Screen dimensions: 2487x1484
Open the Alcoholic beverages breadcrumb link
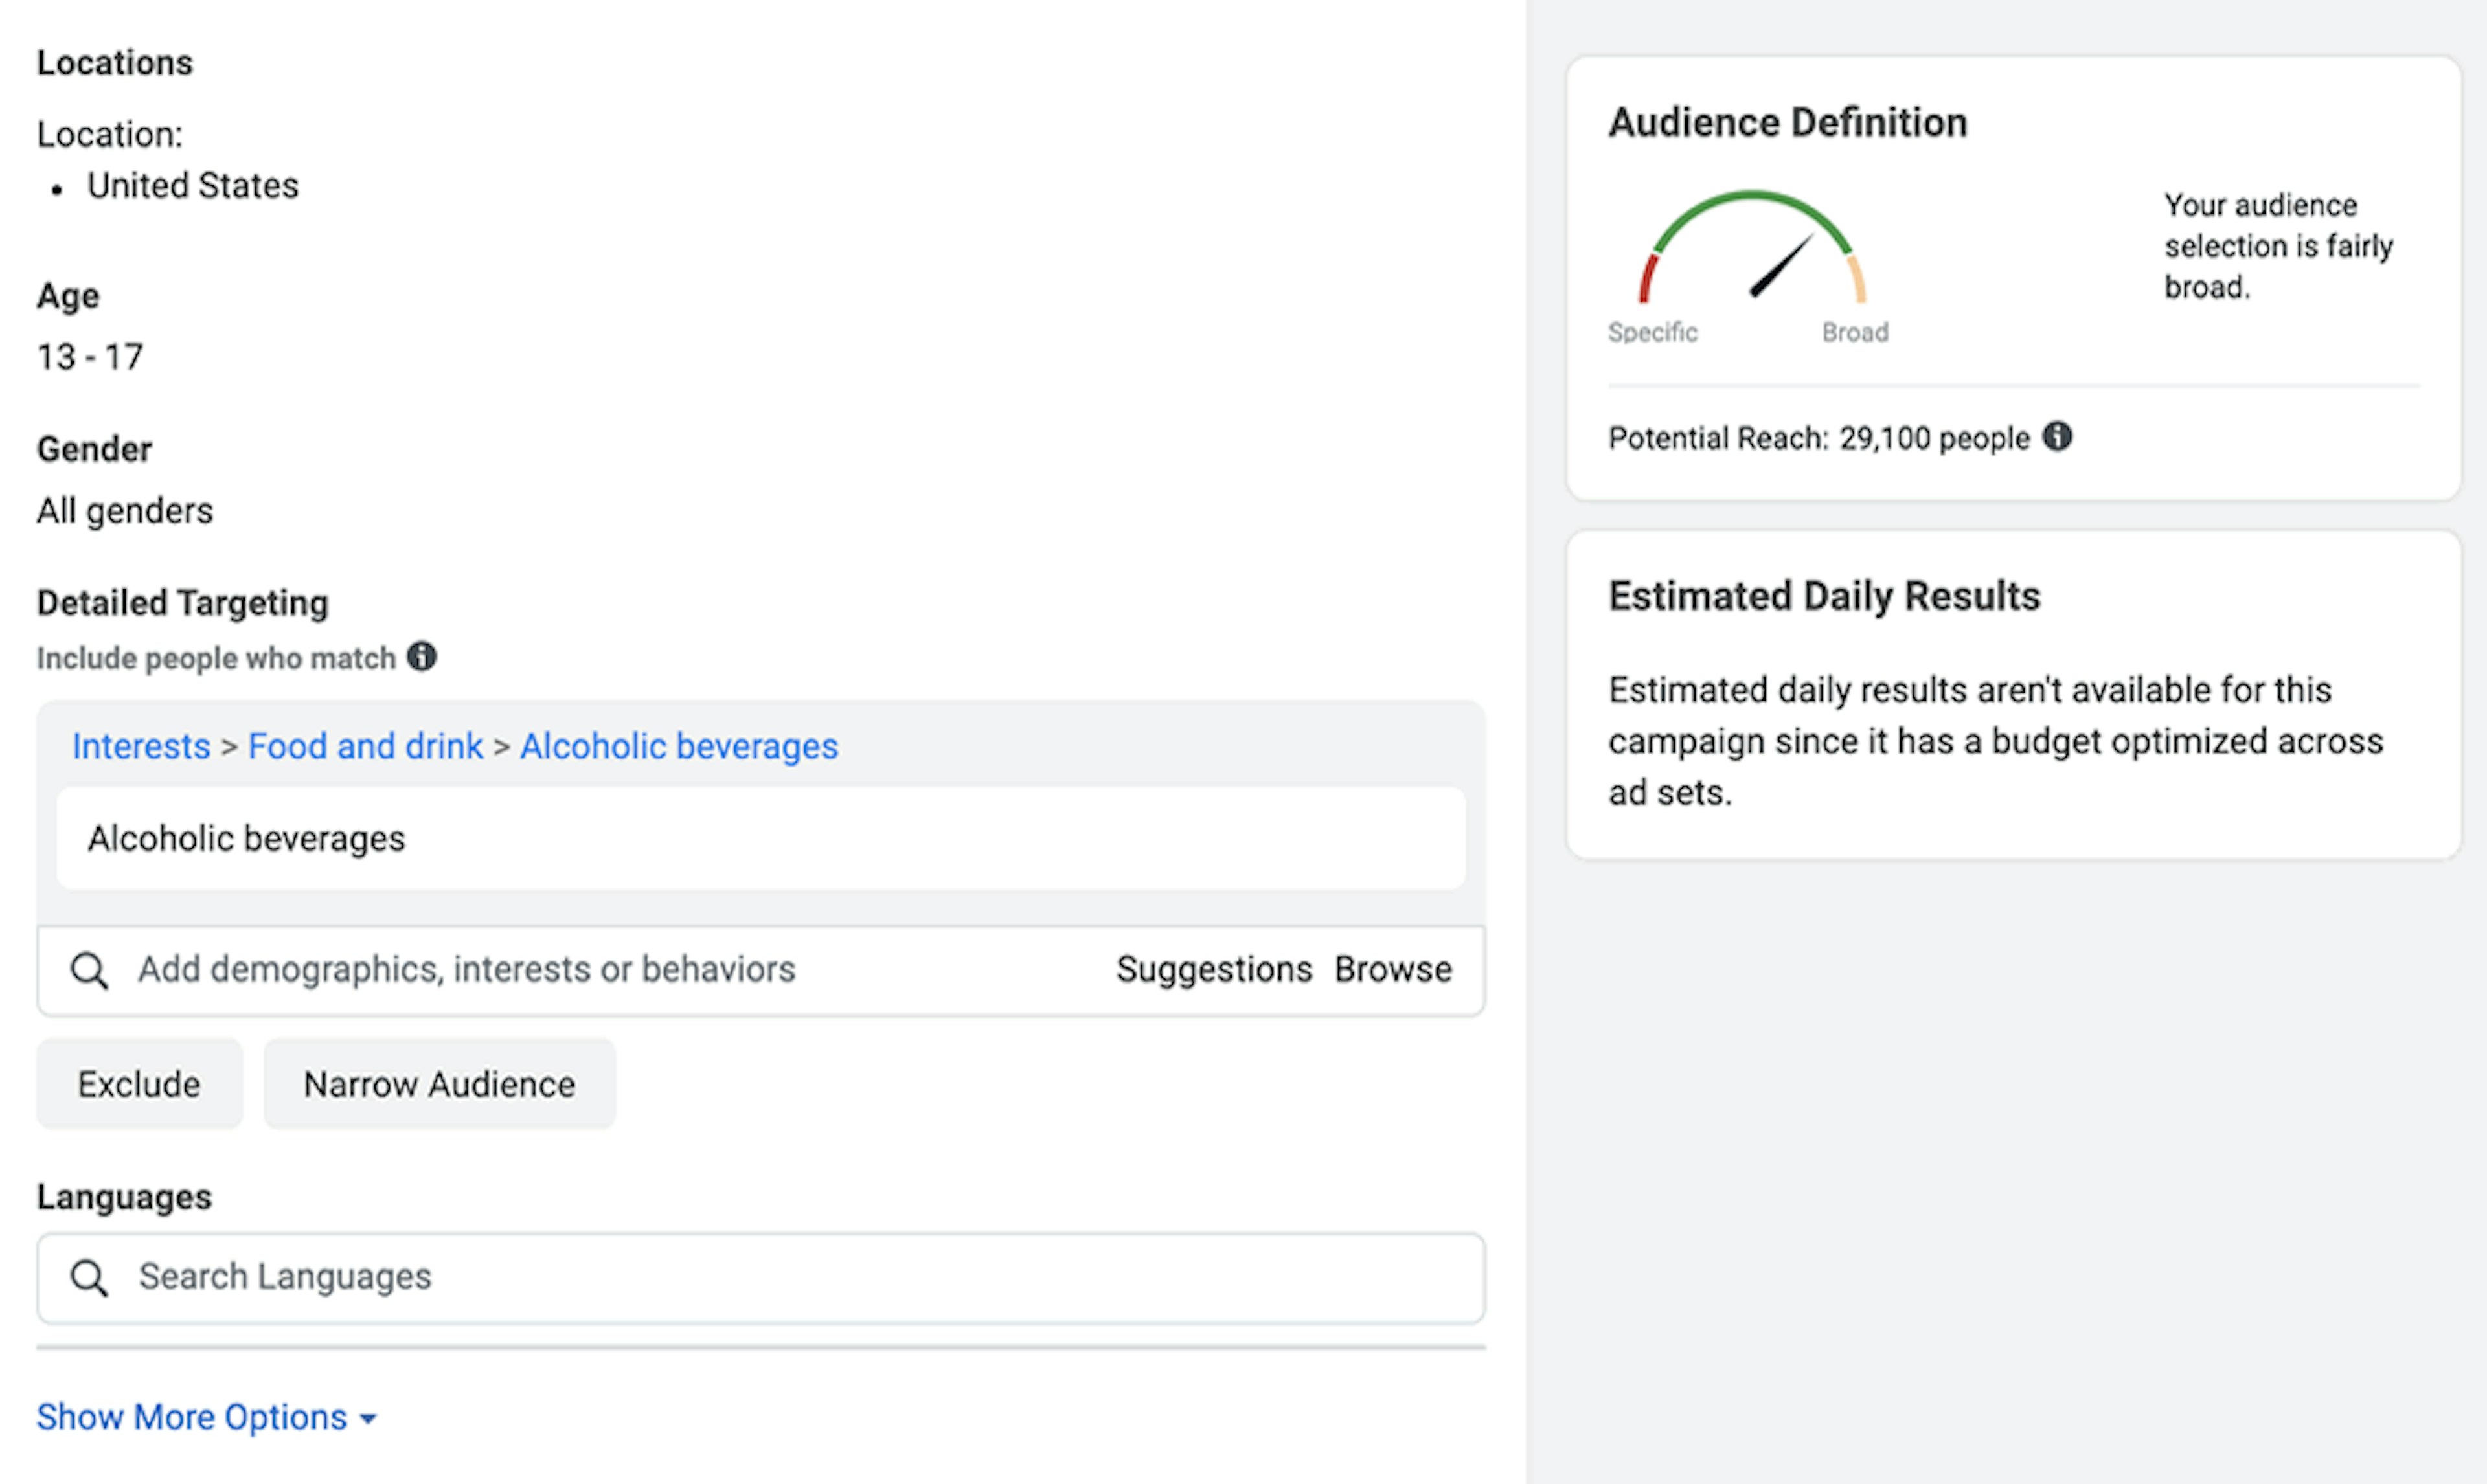point(679,746)
